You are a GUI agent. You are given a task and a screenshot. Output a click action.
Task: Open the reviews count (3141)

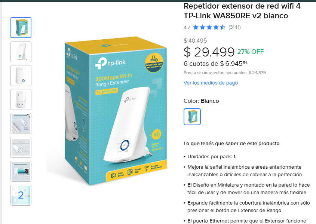click(x=234, y=27)
